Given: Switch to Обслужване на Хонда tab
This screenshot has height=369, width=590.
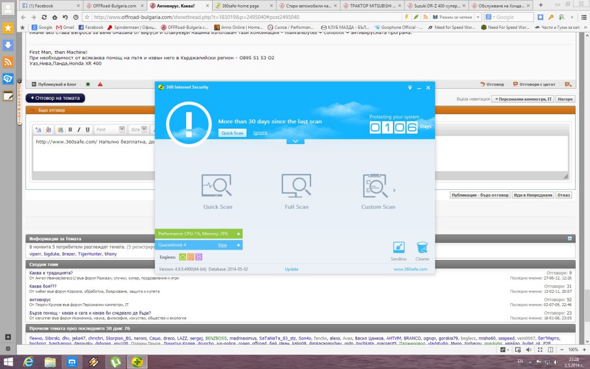Looking at the screenshot, I should (x=502, y=6).
